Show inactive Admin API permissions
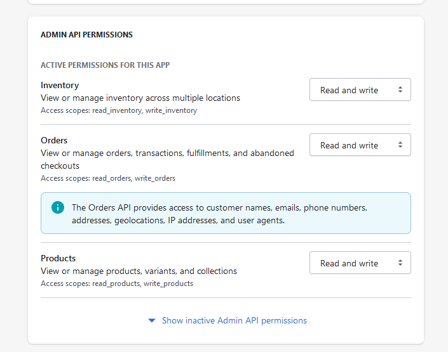The image size is (448, 352). coord(234,321)
